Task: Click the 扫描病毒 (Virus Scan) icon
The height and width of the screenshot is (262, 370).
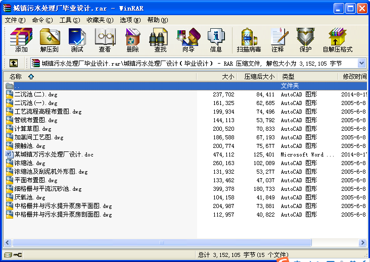Action: click(249, 40)
